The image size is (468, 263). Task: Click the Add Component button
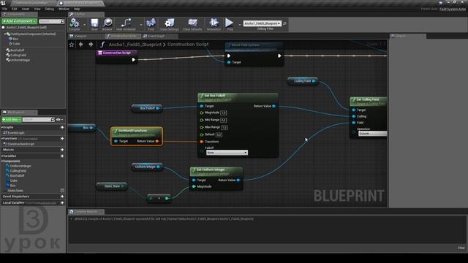[x=20, y=21]
